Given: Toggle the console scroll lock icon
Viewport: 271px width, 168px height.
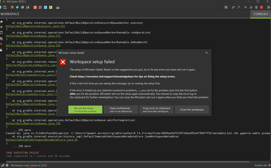Looking at the screenshot, I should pos(2,50).
